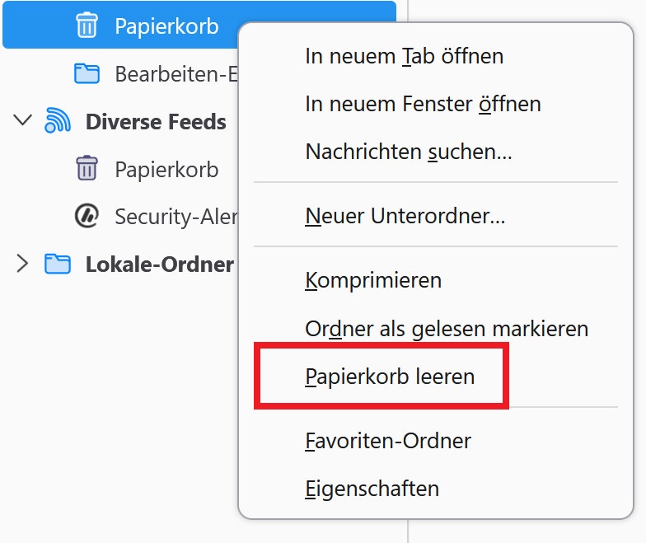Click the Bearbeiten folder icon
Viewport: 646px width, 543px height.
tap(87, 74)
